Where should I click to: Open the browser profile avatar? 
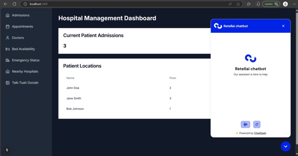pos(285,4)
